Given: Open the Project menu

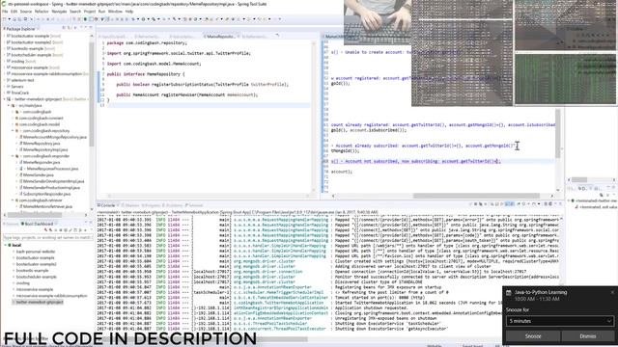Looking at the screenshot, I should (90, 12).
